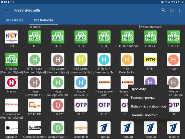Open the НТВ HD [PremiumSlyNet] channel

coord(11,60)
